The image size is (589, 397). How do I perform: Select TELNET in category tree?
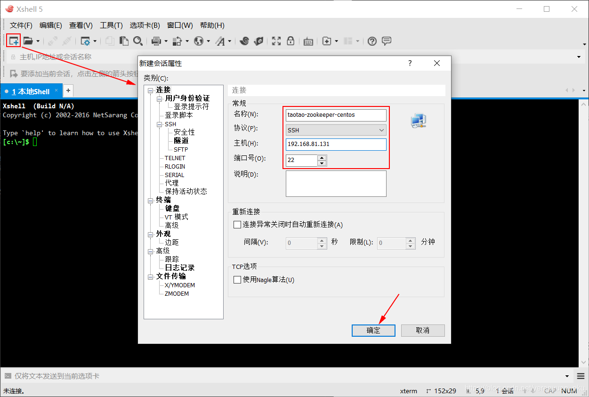pos(175,158)
